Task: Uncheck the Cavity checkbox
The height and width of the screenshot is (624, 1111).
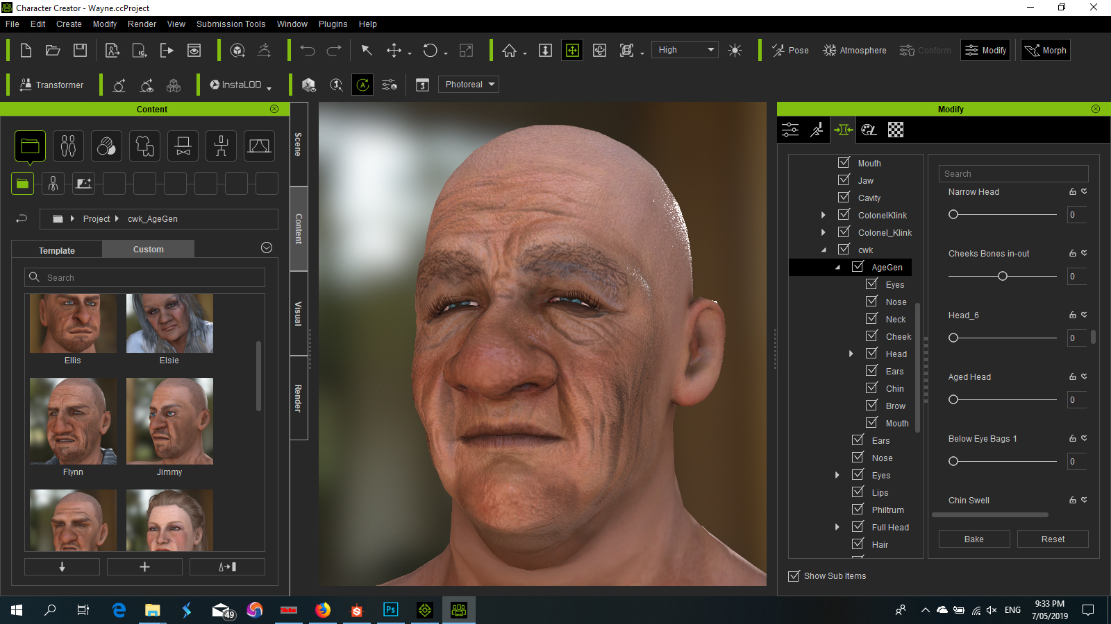Action: pos(844,197)
